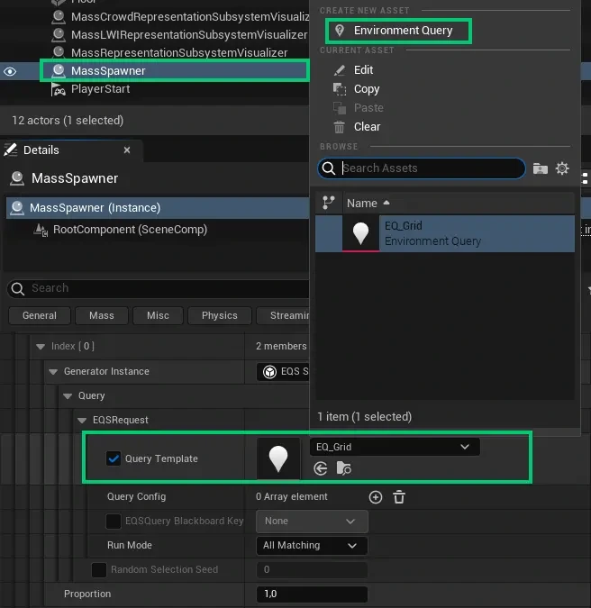
Task: Select PlayerStart actor in outliner
Action: (x=100, y=89)
